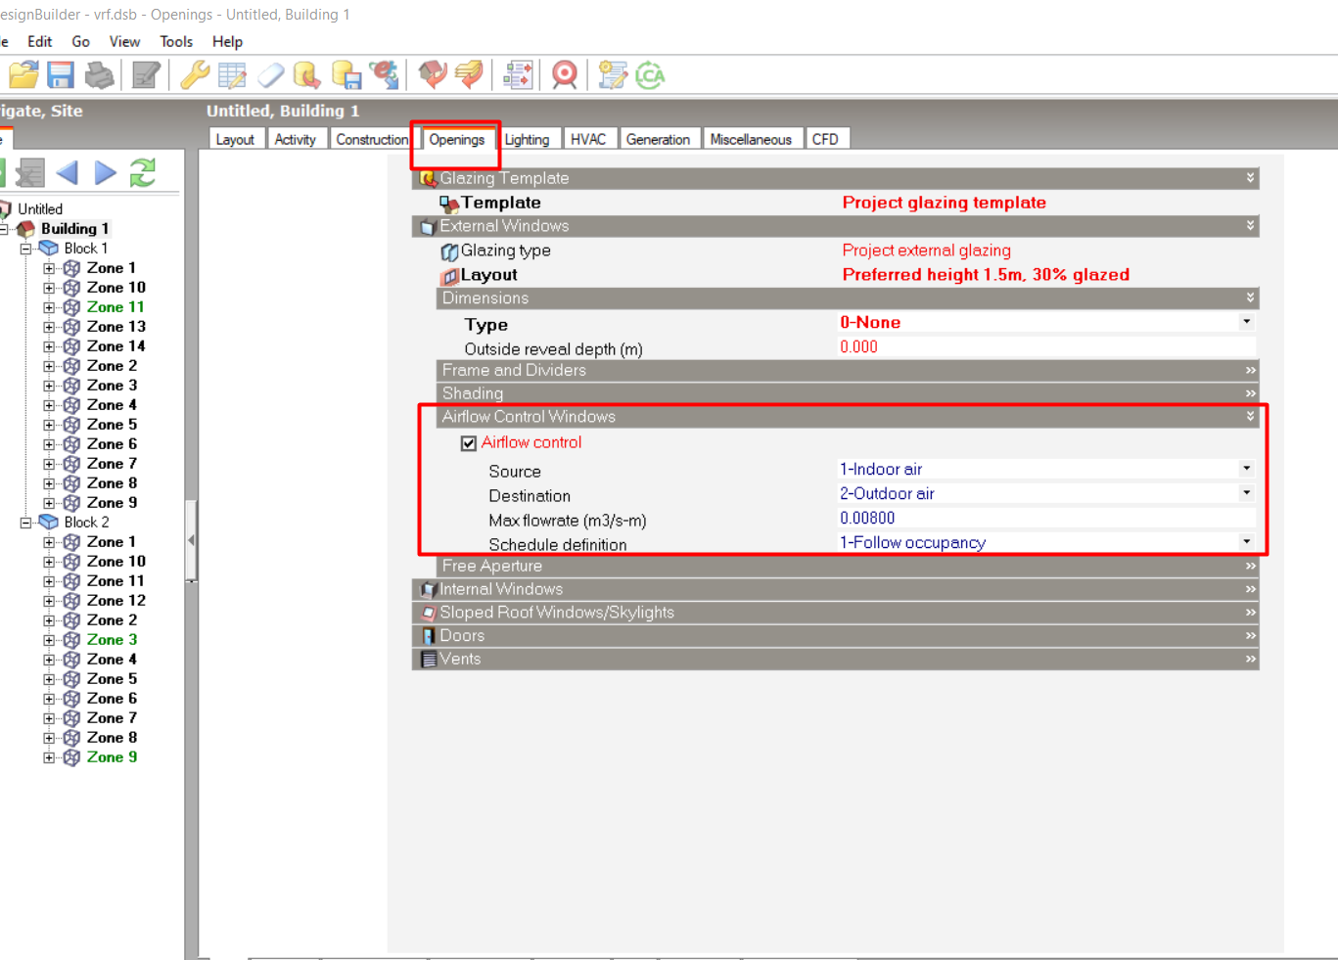This screenshot has height=960, width=1338.
Task: Go back with the blue left arrow
Action: 67,173
